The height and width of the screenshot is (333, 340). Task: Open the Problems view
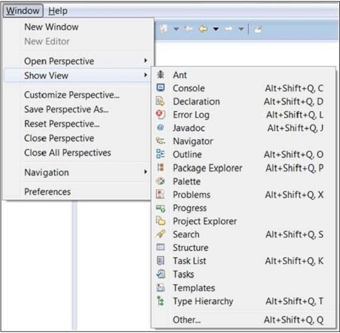[x=192, y=195]
